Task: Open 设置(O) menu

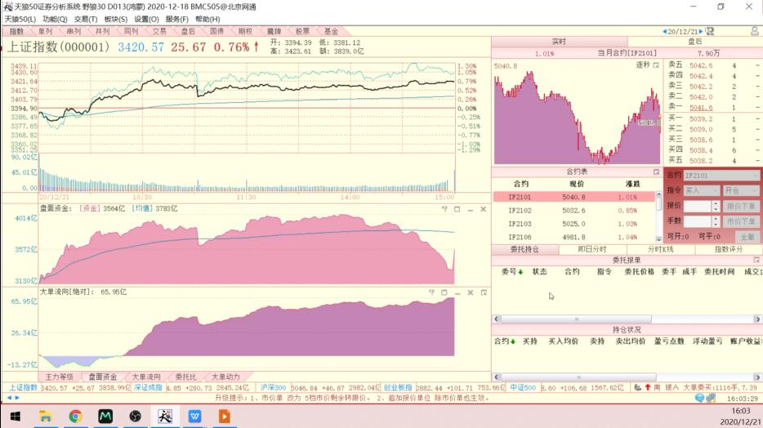Action: [146, 19]
